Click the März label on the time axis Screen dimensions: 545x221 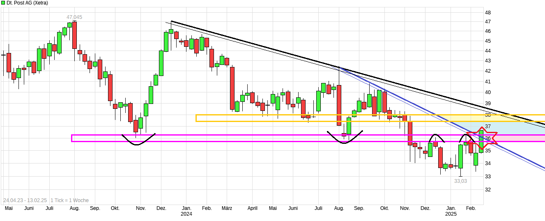pyautogui.click(x=227, y=209)
